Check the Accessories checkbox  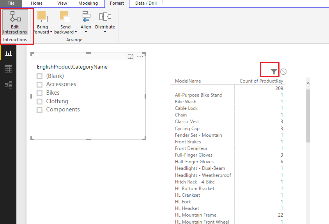[39, 85]
